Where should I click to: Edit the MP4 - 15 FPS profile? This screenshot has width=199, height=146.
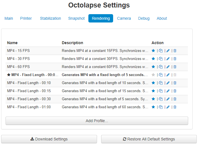[168, 51]
